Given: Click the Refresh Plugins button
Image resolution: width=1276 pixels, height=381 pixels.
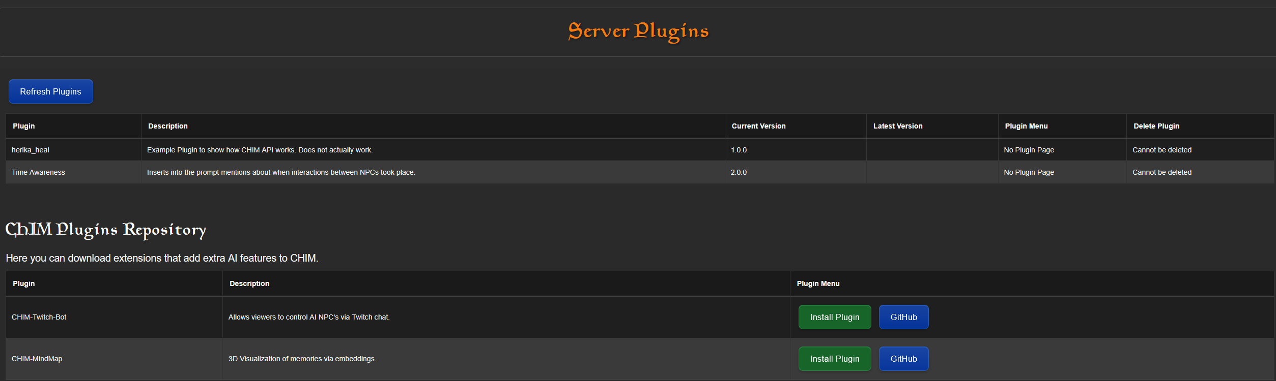Looking at the screenshot, I should 50,91.
